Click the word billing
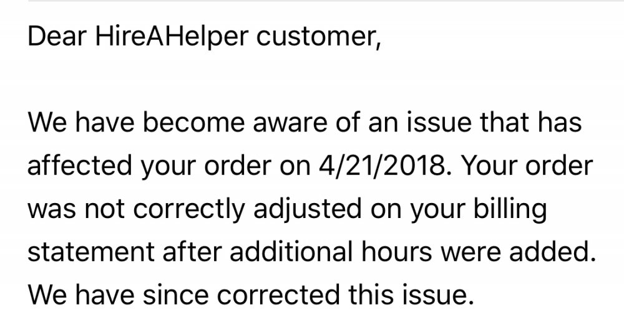The height and width of the screenshot is (332, 624). pos(515,210)
